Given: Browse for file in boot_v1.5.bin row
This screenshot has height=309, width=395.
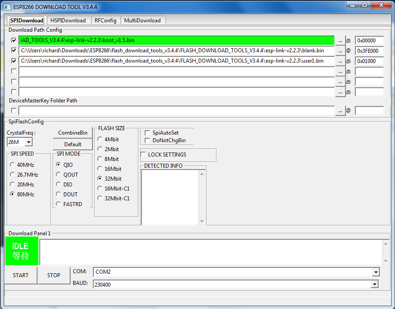Looking at the screenshot, I should [340, 41].
